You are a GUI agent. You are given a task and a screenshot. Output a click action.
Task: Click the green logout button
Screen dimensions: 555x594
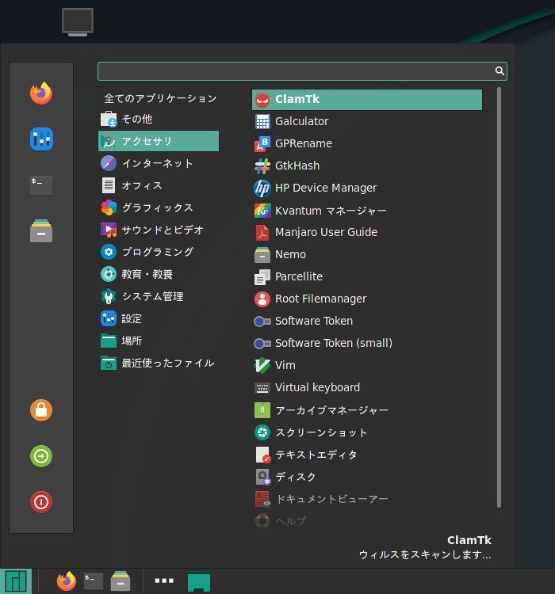click(x=41, y=456)
